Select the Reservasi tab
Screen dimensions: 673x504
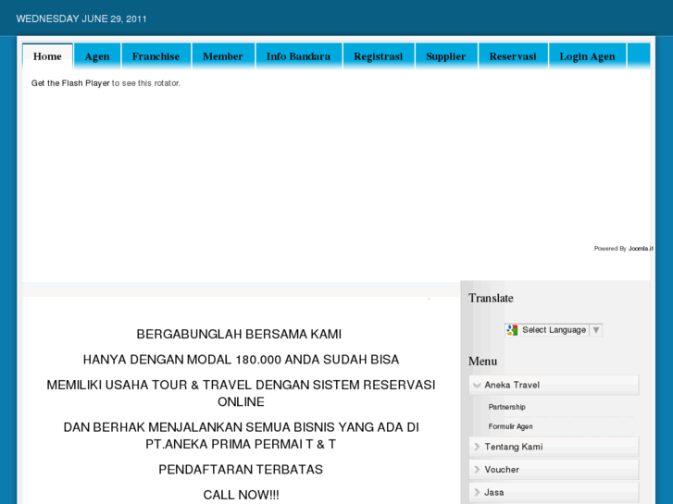[513, 56]
